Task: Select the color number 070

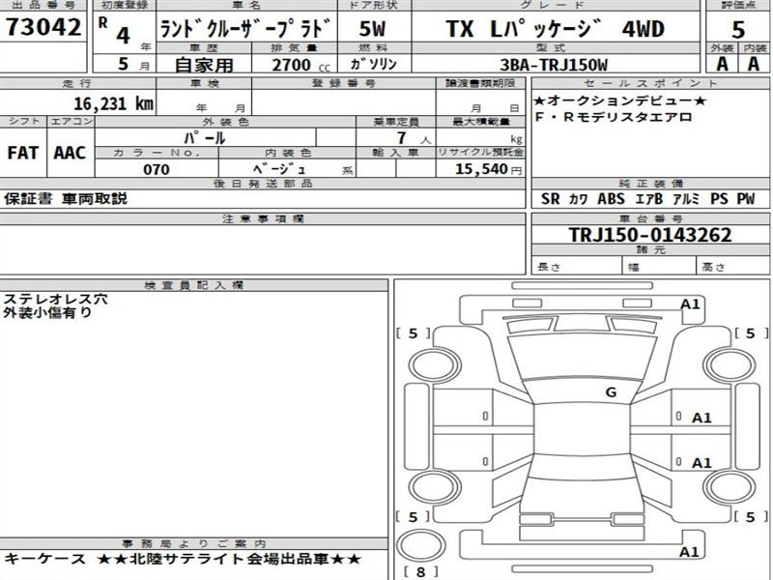Action: (157, 169)
